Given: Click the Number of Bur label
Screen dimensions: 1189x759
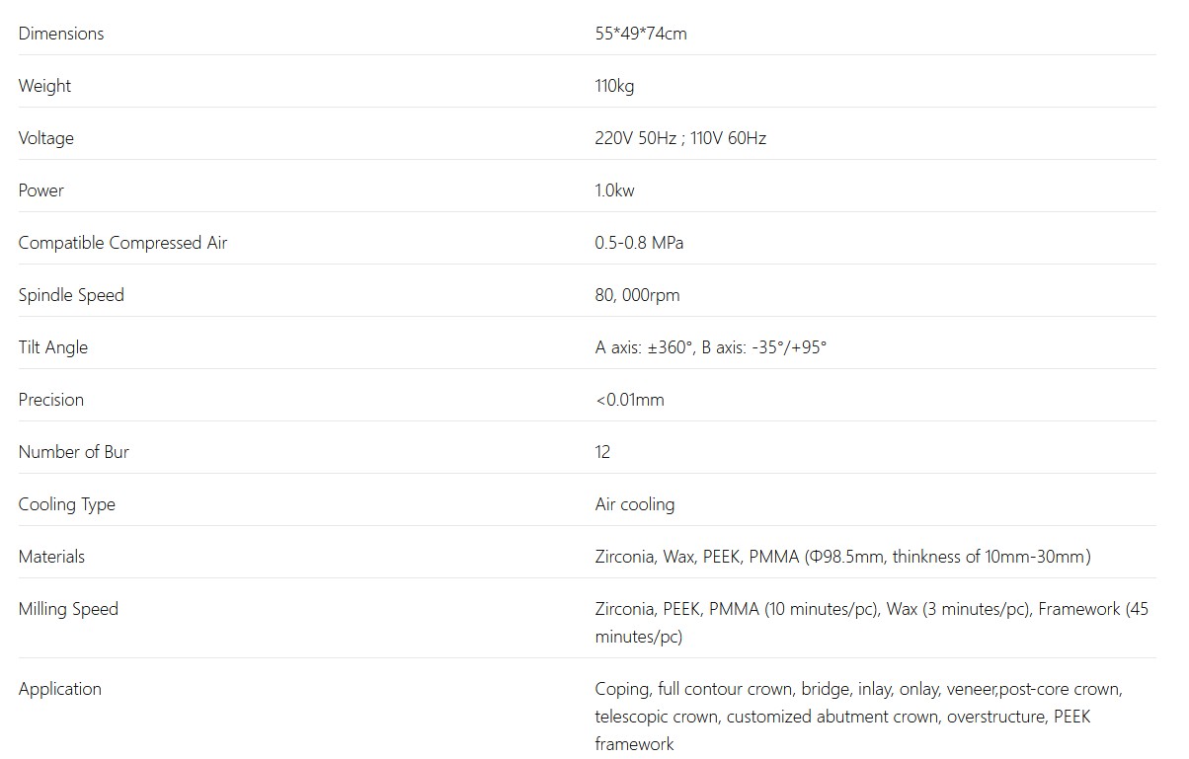Looking at the screenshot, I should pyautogui.click(x=74, y=452).
